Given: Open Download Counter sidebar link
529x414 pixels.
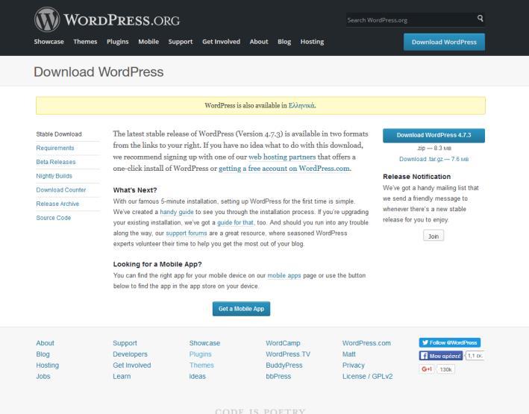Looking at the screenshot, I should click(x=61, y=189).
